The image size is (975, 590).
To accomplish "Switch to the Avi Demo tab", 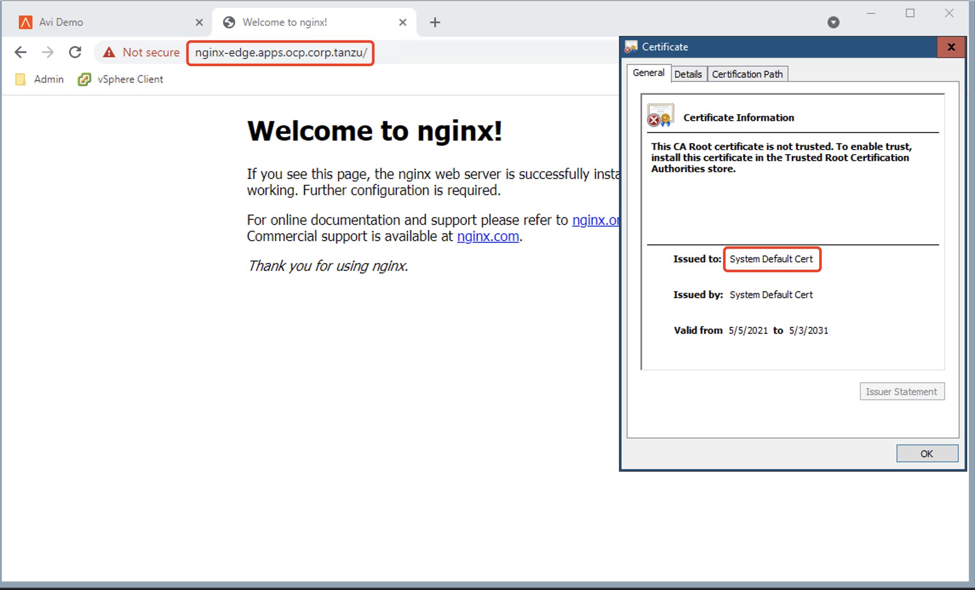I will (62, 22).
